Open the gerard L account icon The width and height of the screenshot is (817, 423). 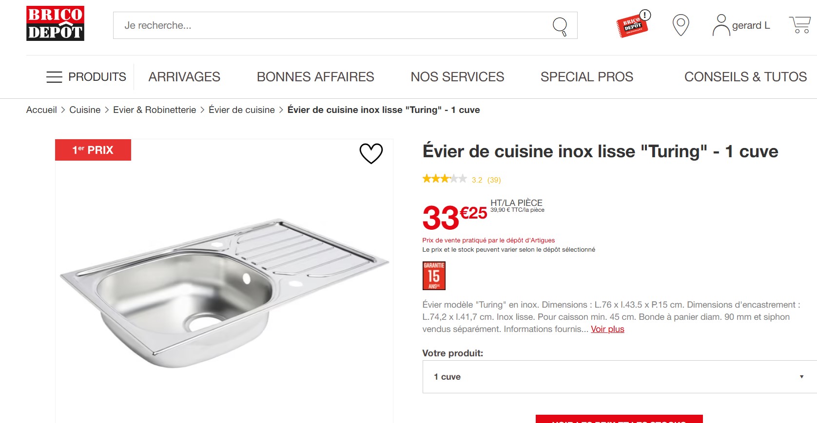[721, 25]
